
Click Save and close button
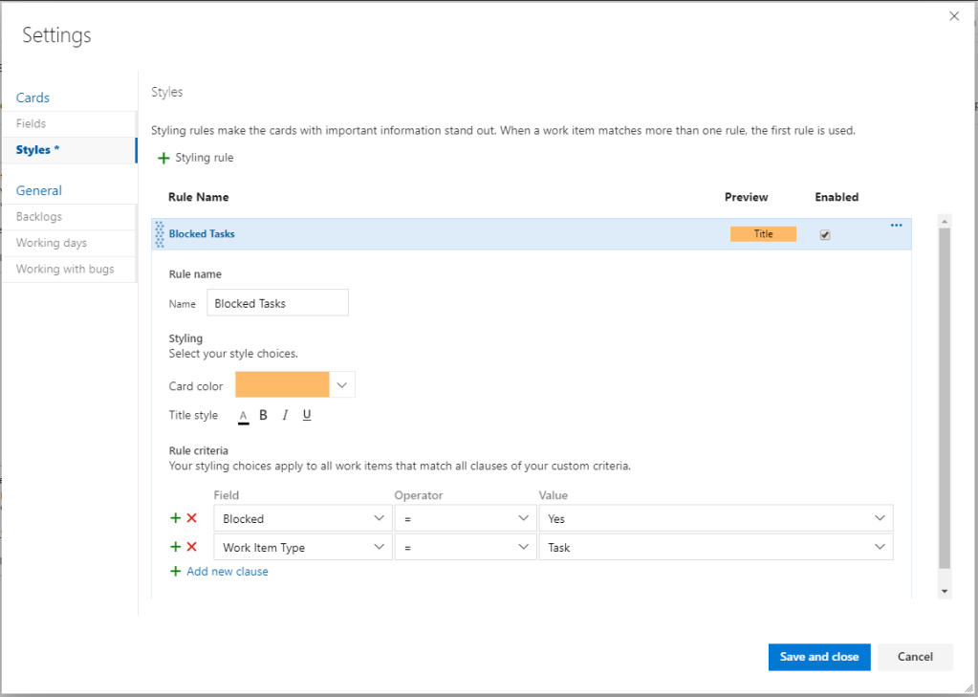(818, 657)
